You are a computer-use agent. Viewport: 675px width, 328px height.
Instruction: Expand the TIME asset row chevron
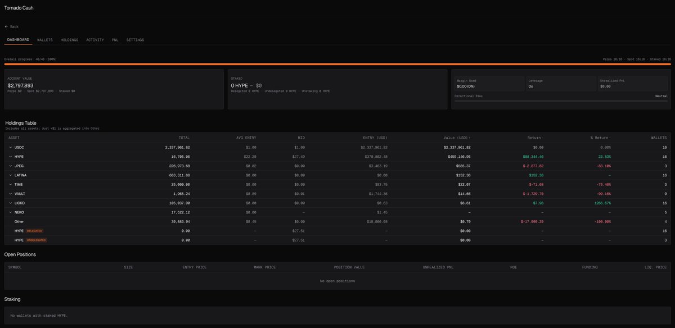10,184
